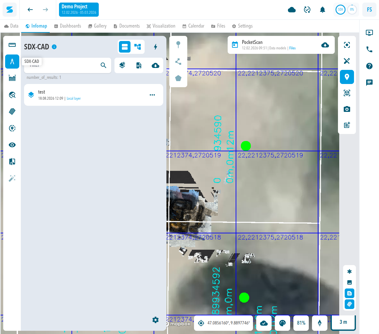379x334 pixels.
Task: Select the point pin drawing tool
Action: [x=178, y=45]
